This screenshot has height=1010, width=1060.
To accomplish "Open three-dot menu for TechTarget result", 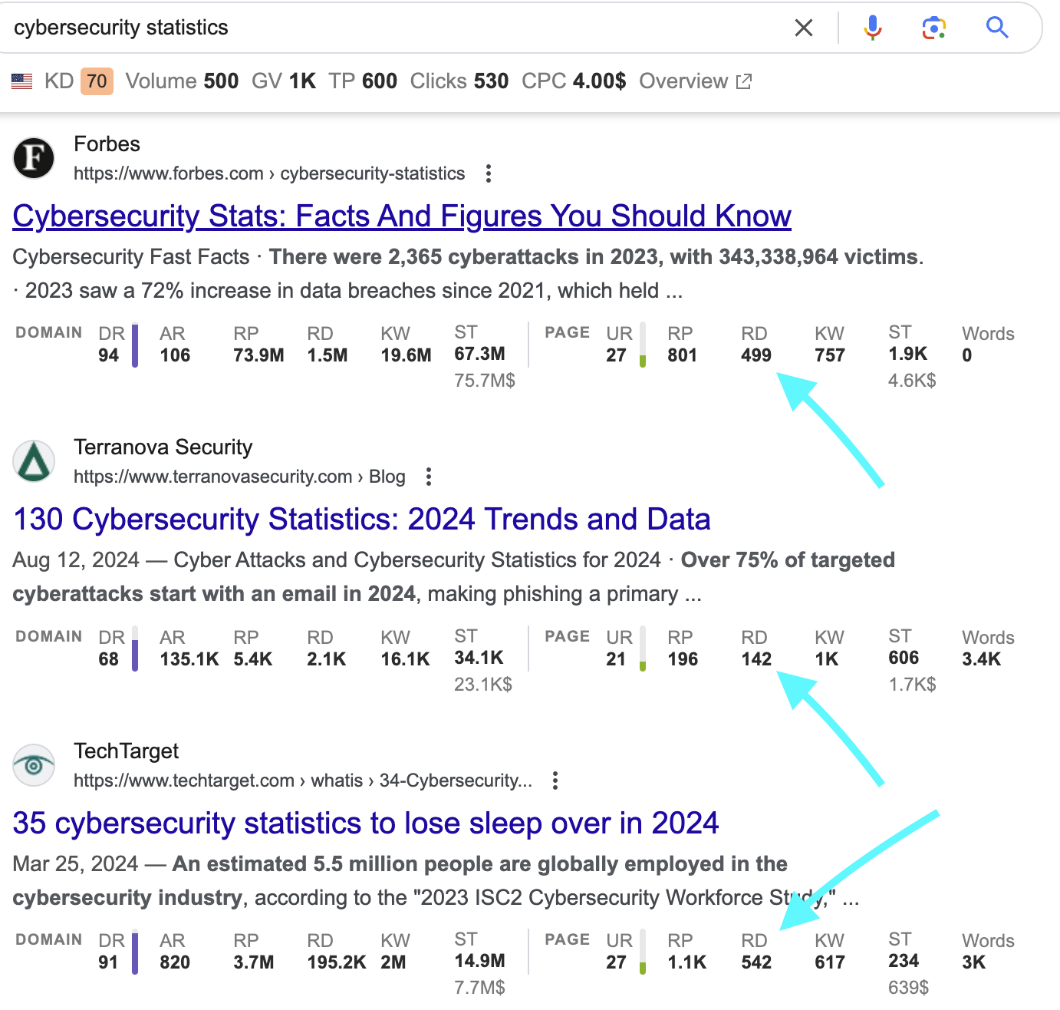I will coord(555,781).
